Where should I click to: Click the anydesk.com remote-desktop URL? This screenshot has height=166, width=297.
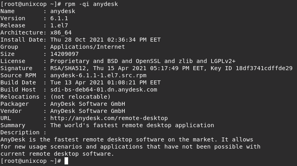109,118
